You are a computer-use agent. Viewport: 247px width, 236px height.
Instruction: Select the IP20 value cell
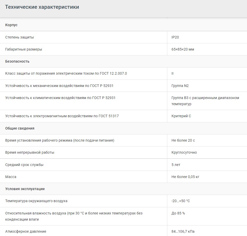(x=175, y=37)
